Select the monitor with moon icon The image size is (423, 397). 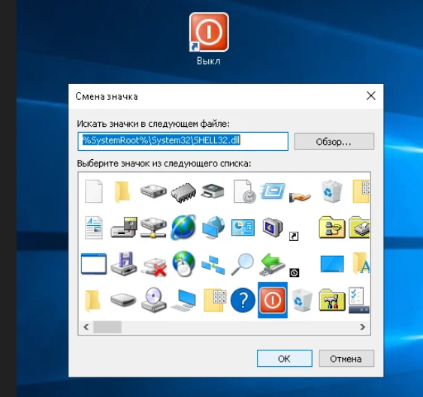[273, 227]
